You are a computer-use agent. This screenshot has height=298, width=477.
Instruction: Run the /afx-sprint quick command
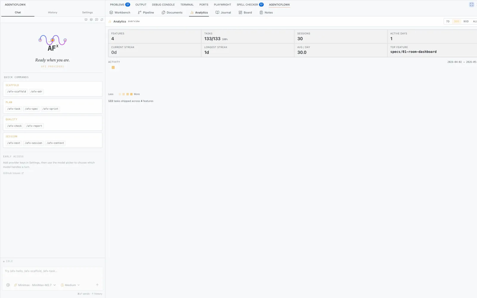pos(50,109)
